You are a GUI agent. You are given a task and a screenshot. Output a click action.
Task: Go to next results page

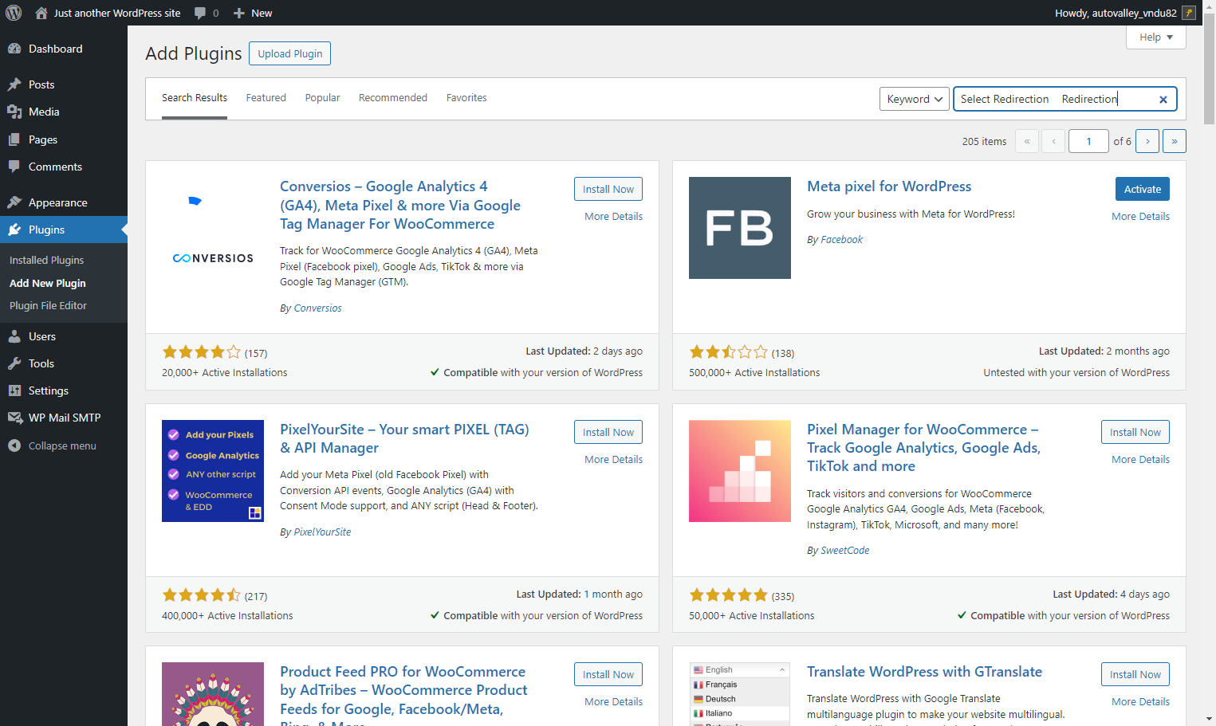coord(1147,141)
